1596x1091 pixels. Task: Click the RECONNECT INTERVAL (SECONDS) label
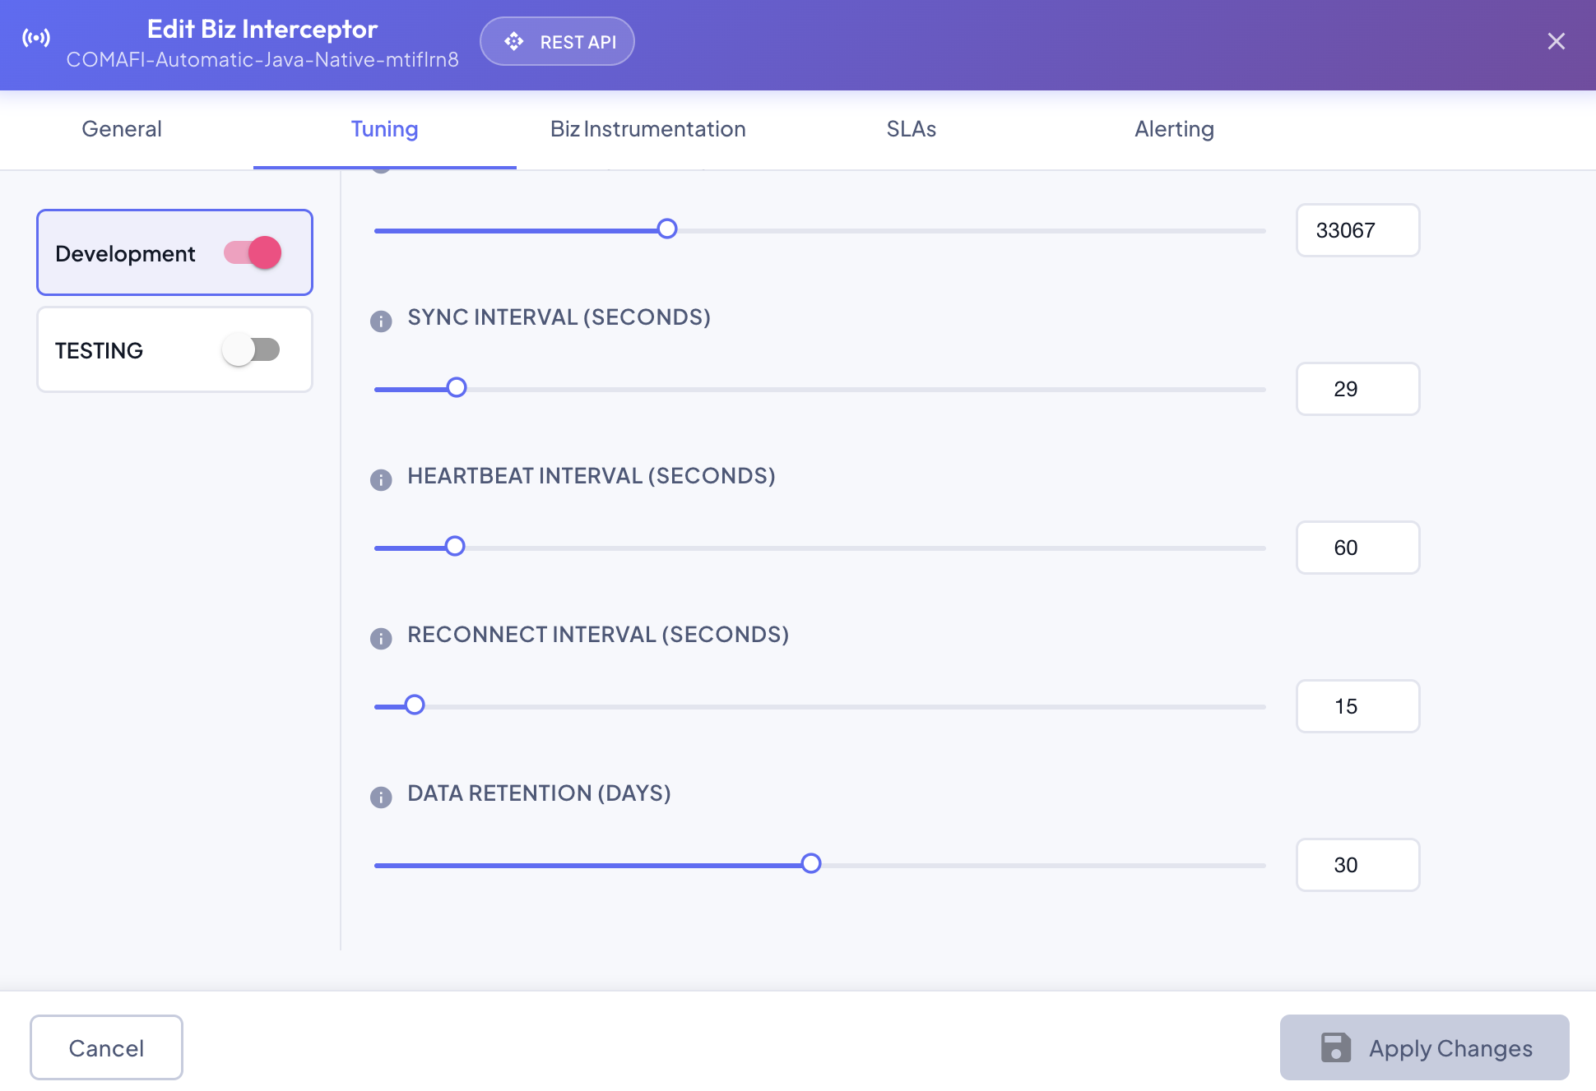[x=598, y=635]
